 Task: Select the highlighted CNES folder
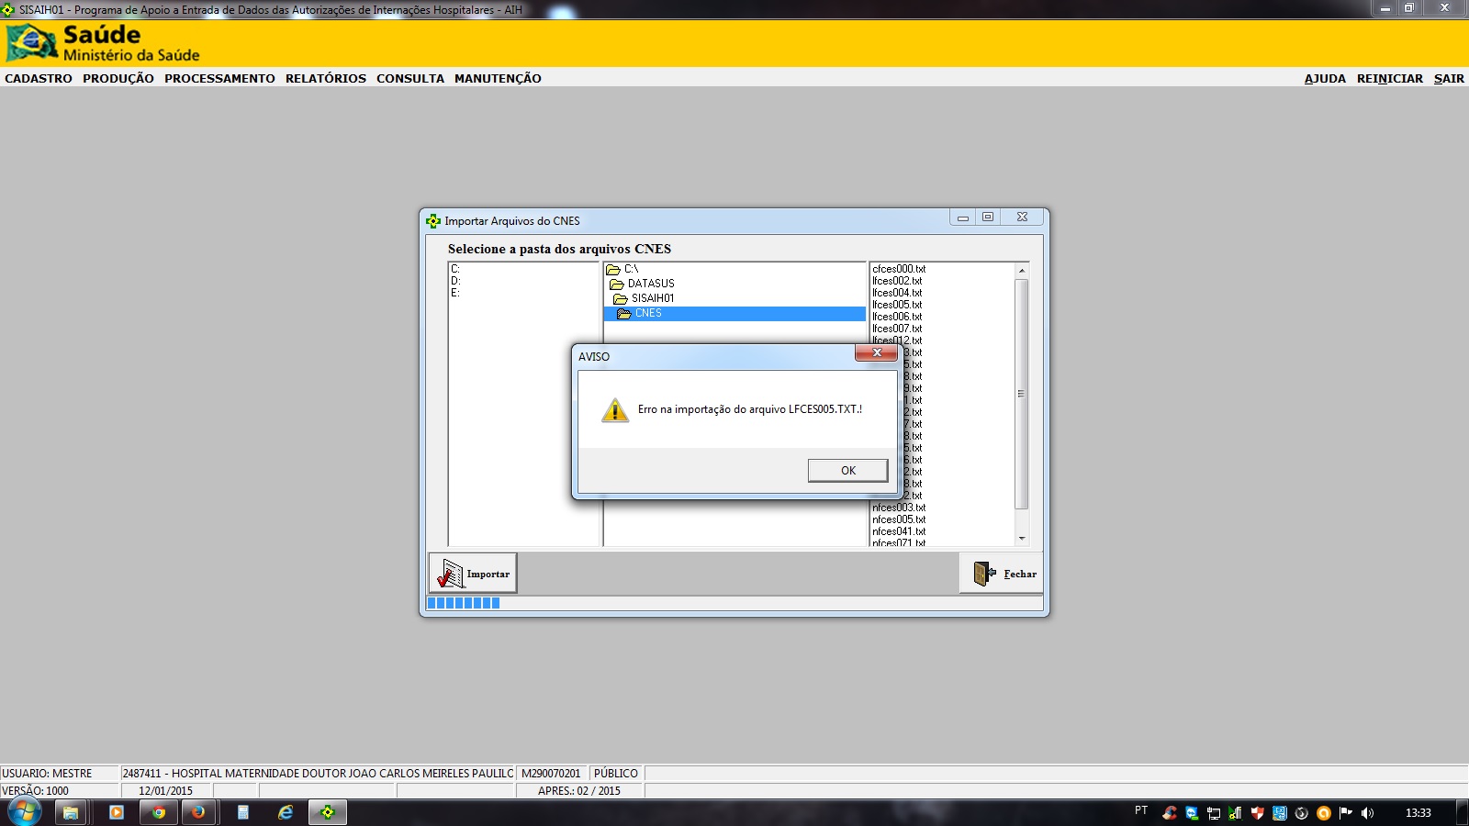click(x=734, y=313)
